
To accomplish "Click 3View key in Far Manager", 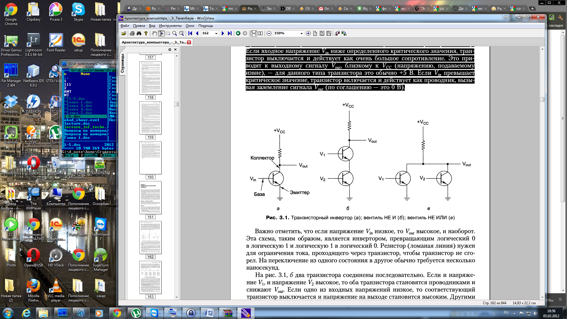I will (106, 155).
